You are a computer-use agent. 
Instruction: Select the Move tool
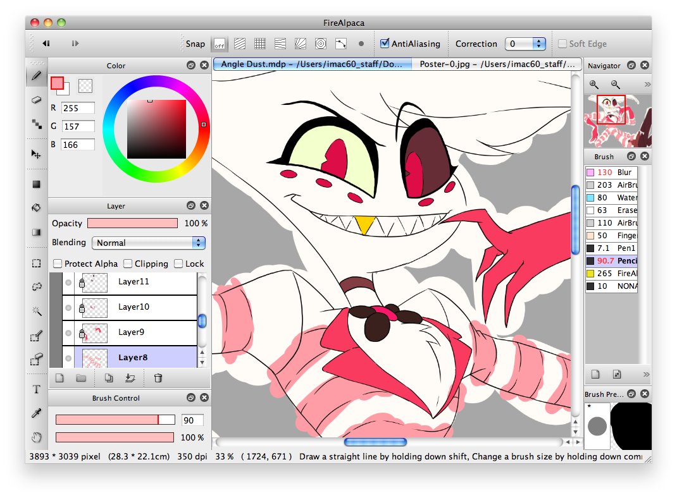click(x=36, y=154)
